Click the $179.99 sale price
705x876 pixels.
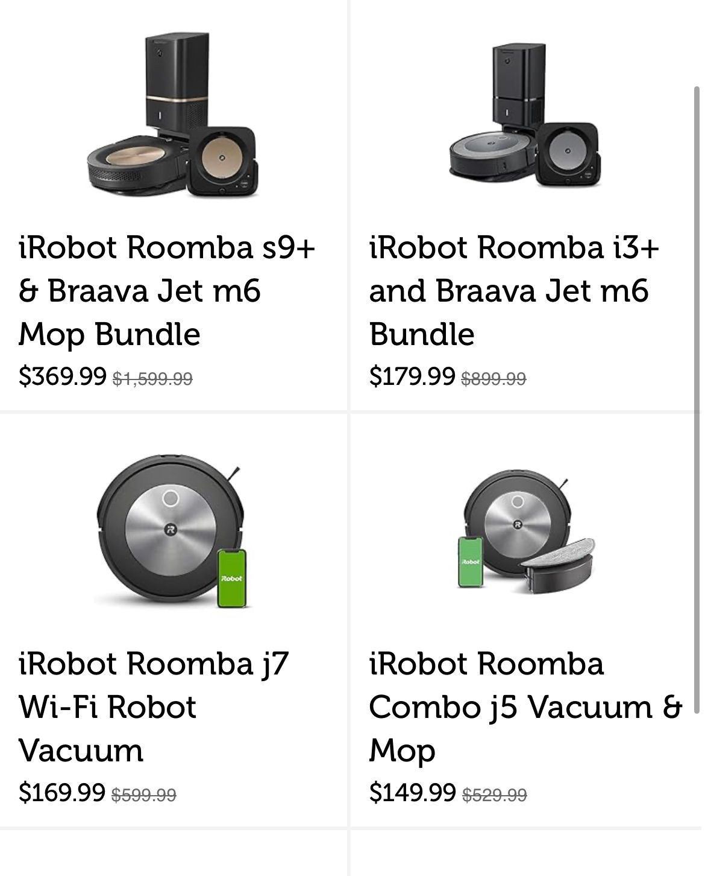[412, 376]
